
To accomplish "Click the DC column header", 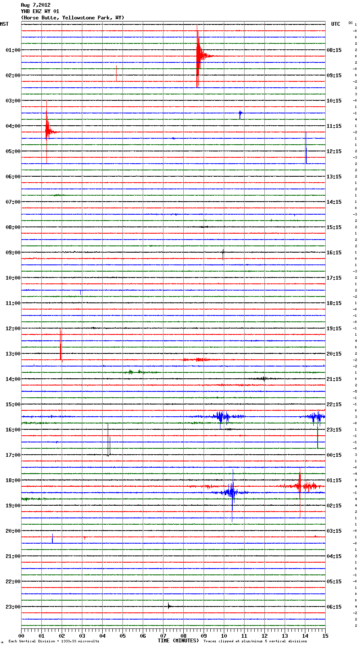I will (x=351, y=23).
